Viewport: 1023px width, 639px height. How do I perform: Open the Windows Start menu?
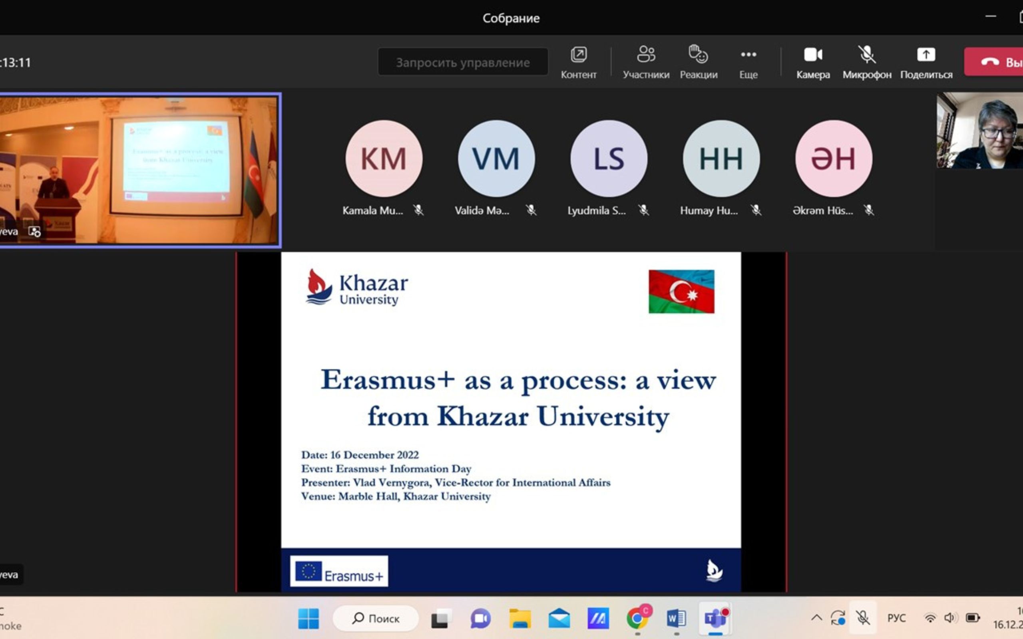(308, 618)
